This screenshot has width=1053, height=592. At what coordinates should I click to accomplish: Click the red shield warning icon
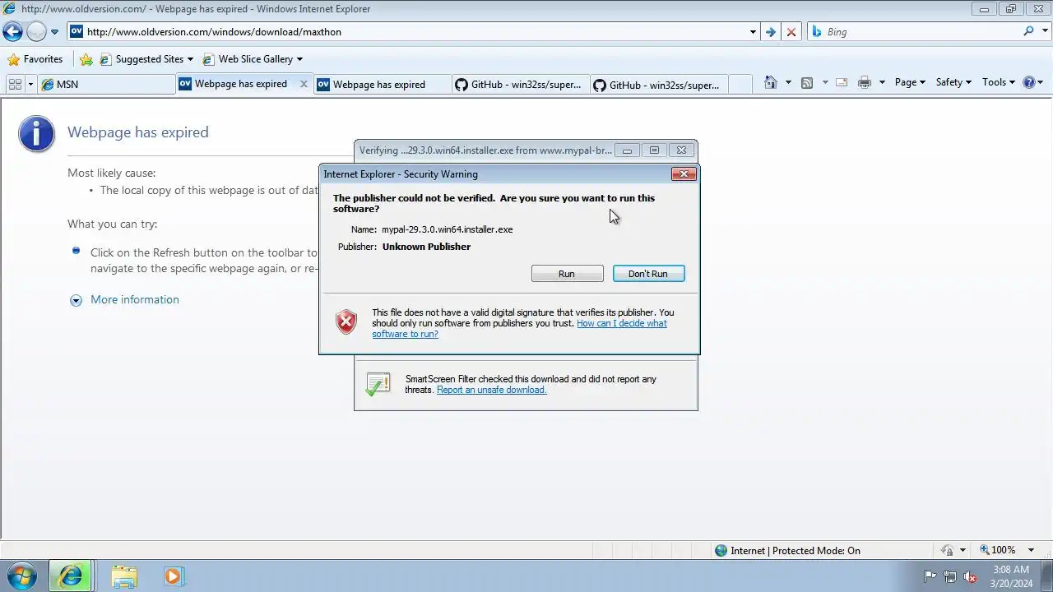346,322
